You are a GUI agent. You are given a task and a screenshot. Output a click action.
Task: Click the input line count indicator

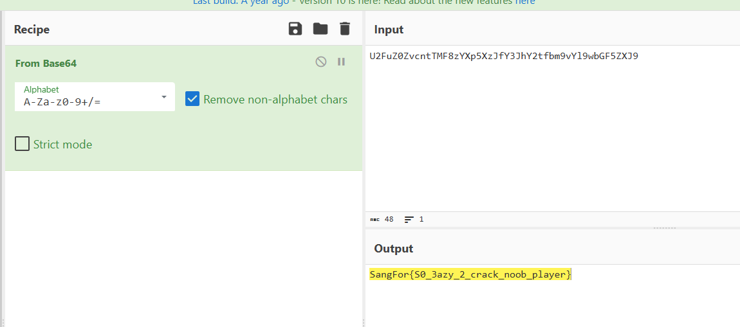coord(414,219)
